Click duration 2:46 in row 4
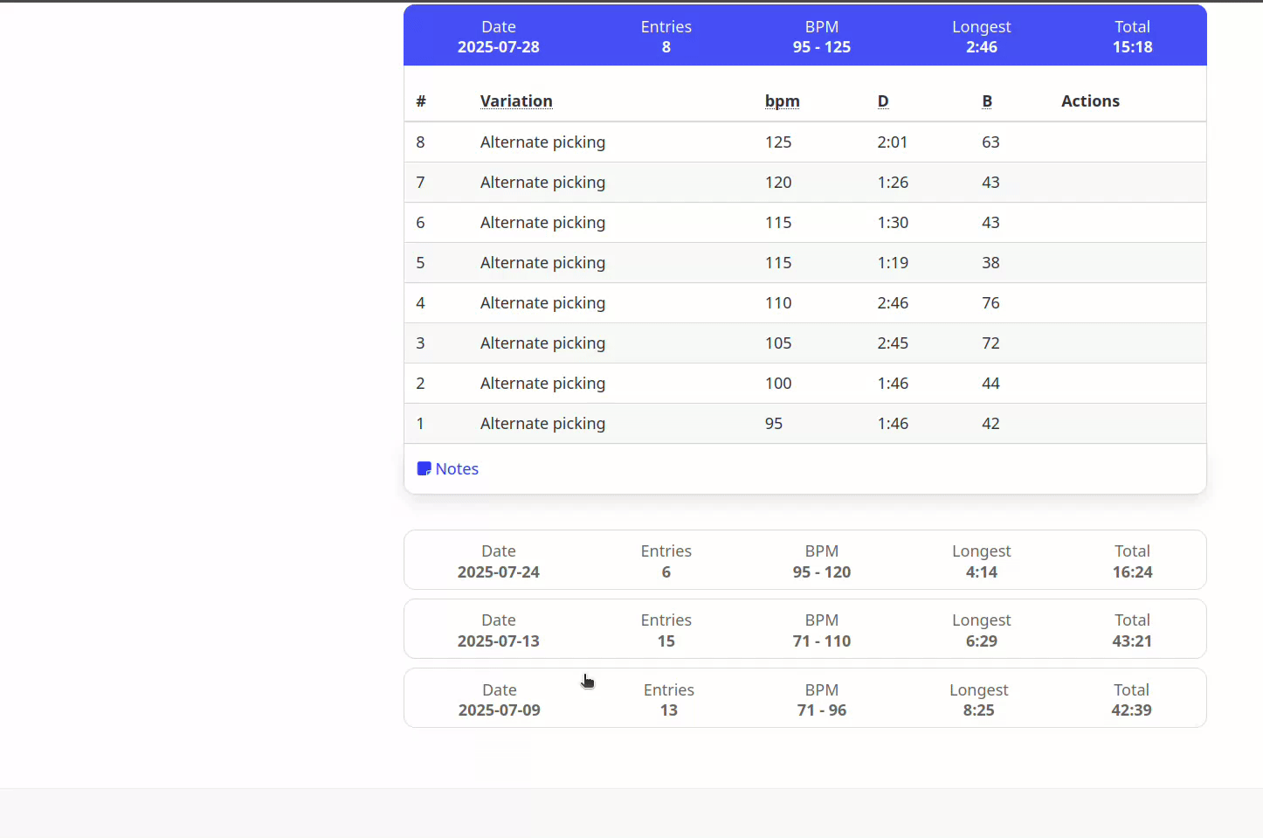The height and width of the screenshot is (838, 1263). (x=893, y=302)
